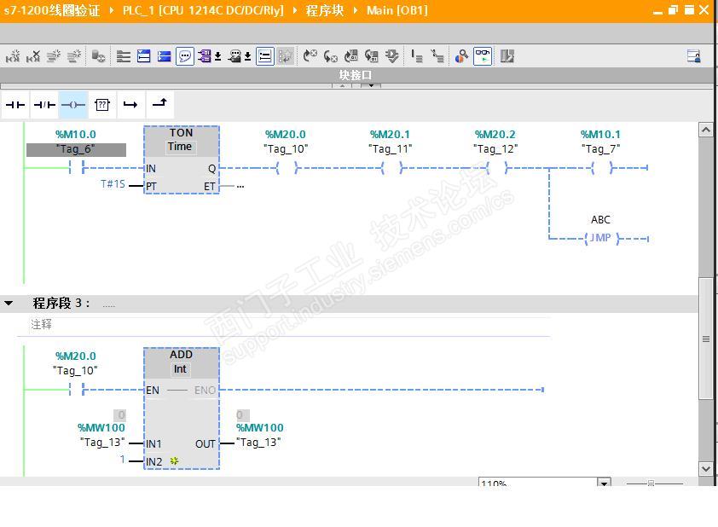The image size is (718, 527).
Task: Open dropdown arrow next to tag information icon
Action: (248, 56)
